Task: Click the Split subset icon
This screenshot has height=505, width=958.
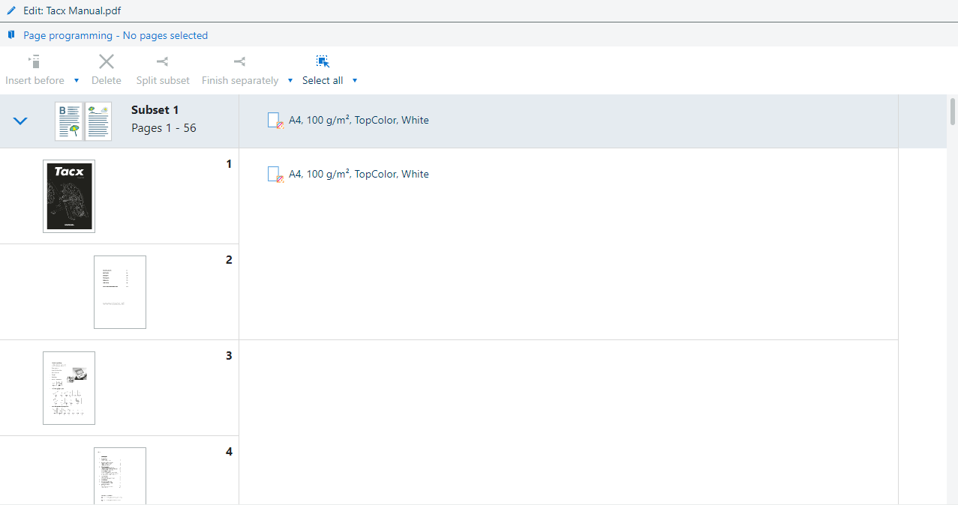Action: tap(162, 61)
